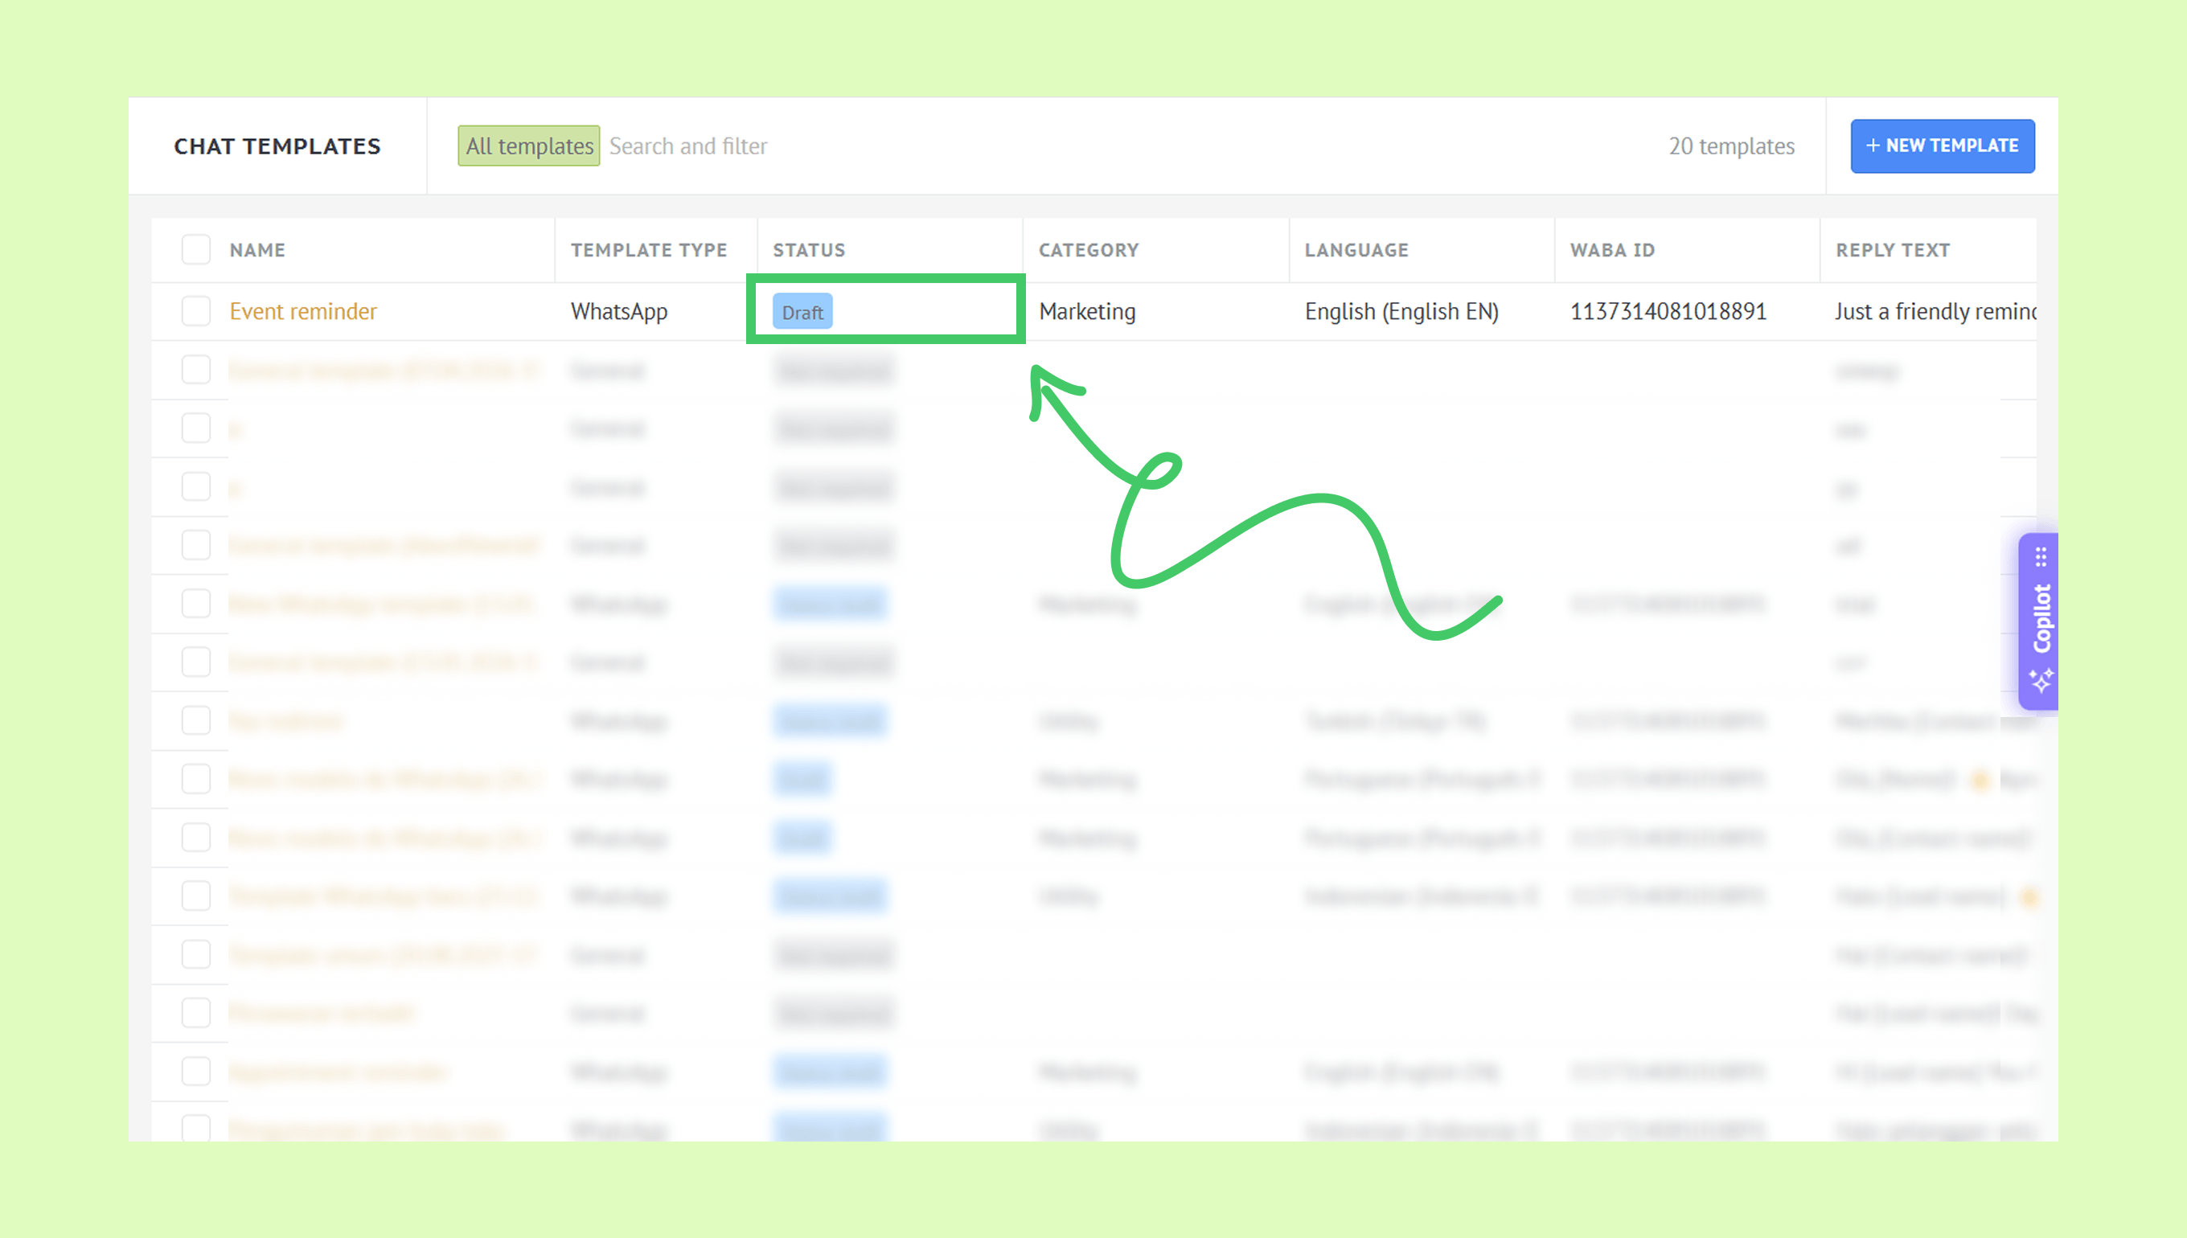Click the 20 templates counter
This screenshot has height=1238, width=2187.
(1731, 146)
